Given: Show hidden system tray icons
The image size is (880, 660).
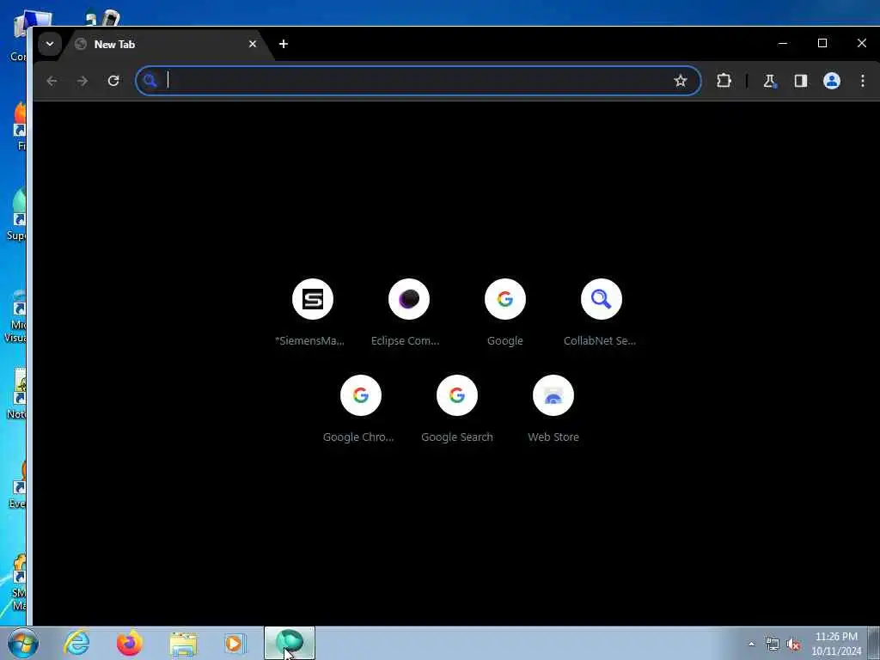Looking at the screenshot, I should pyautogui.click(x=751, y=644).
